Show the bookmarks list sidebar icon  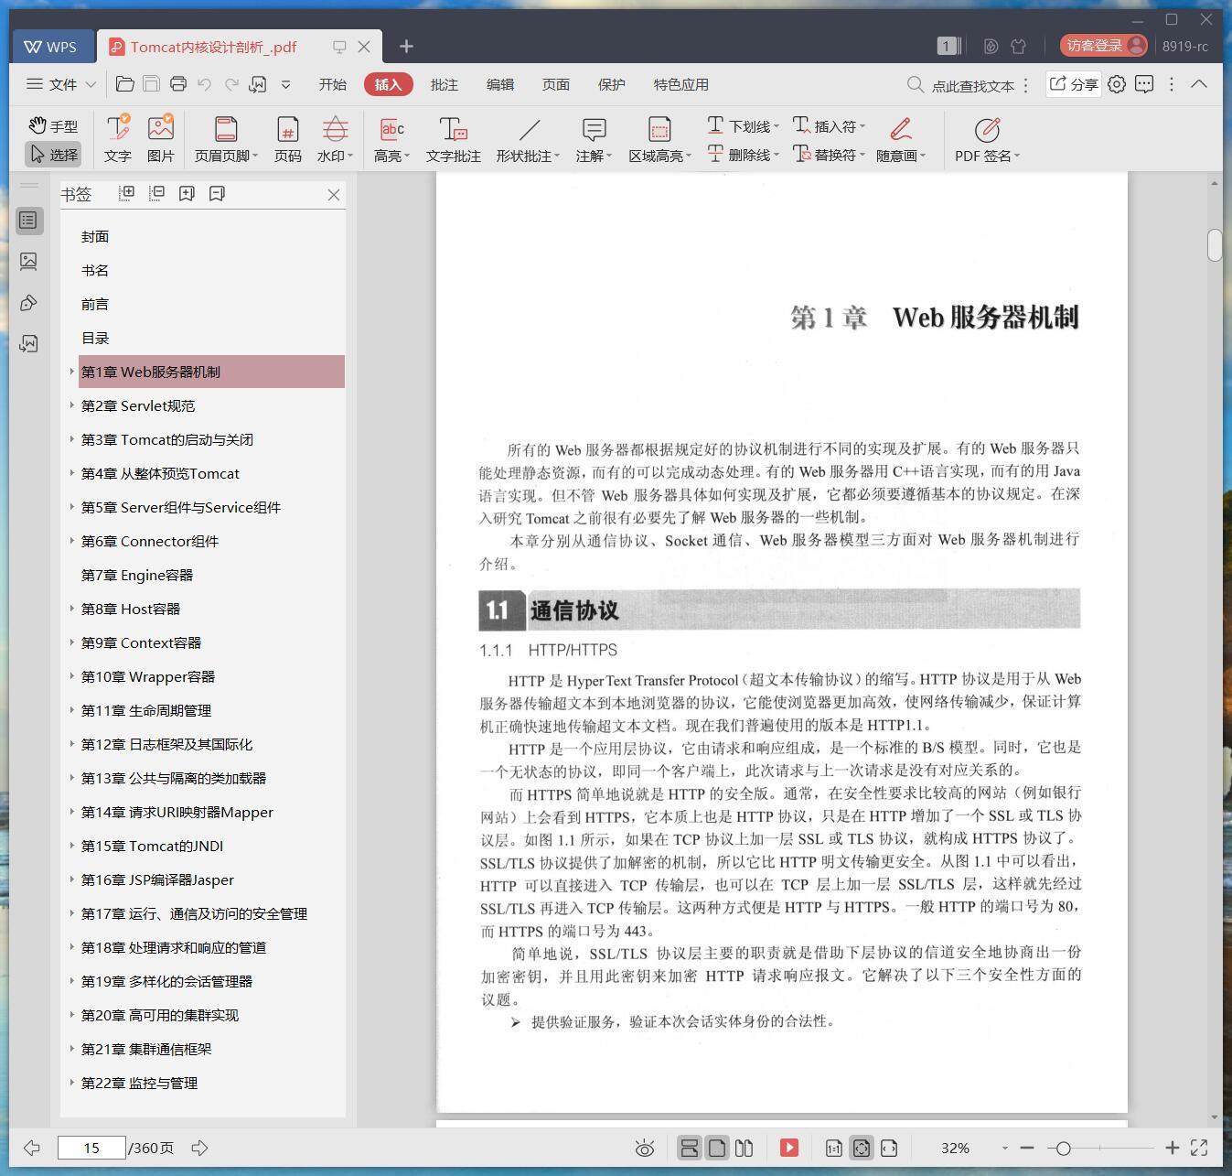(x=28, y=220)
